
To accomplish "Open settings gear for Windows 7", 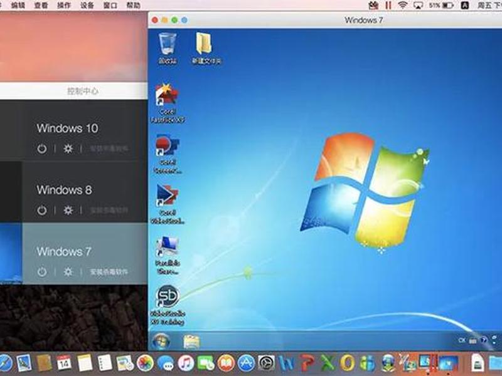I will [68, 272].
